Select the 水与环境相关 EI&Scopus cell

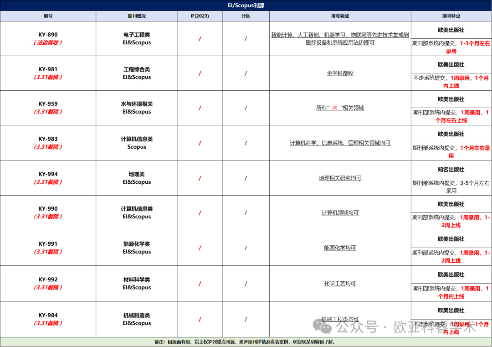(x=137, y=108)
